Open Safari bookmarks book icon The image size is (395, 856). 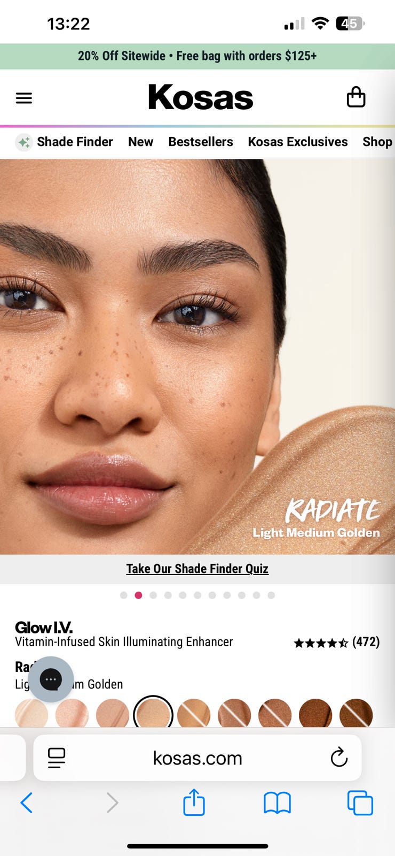tap(277, 803)
